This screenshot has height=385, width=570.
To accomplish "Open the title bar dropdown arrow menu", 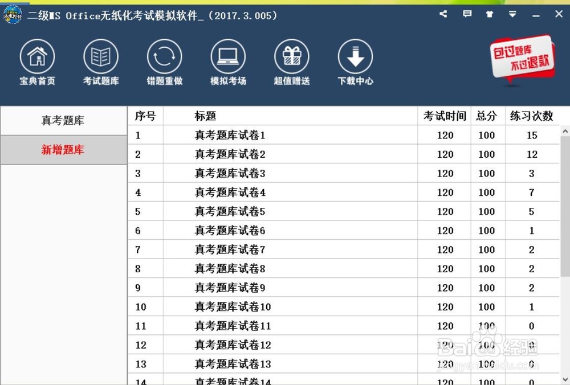I will pyautogui.click(x=512, y=14).
